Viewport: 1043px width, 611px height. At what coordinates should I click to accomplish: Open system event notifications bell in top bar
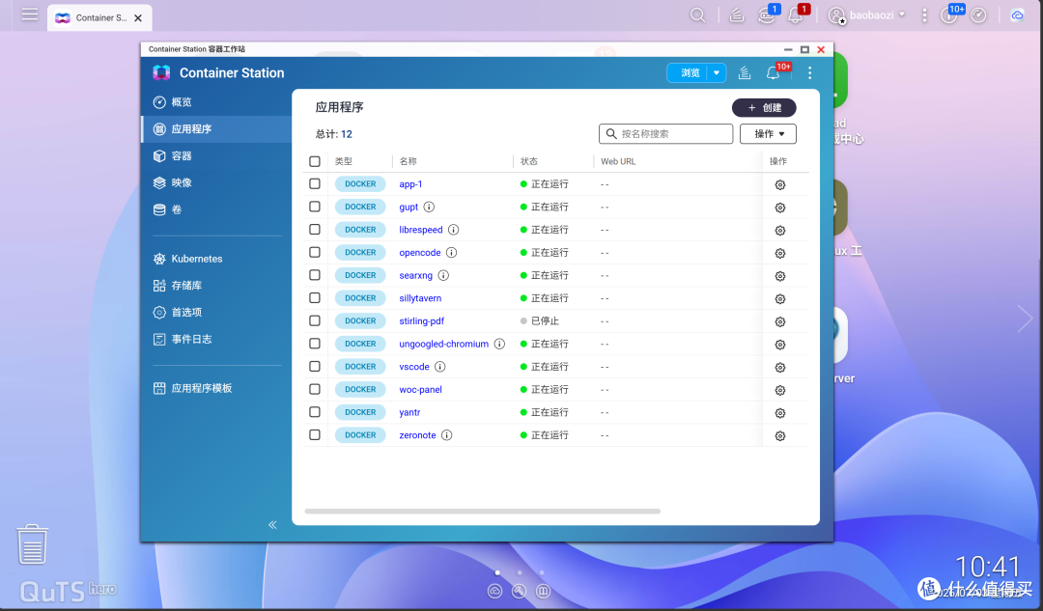(x=796, y=14)
